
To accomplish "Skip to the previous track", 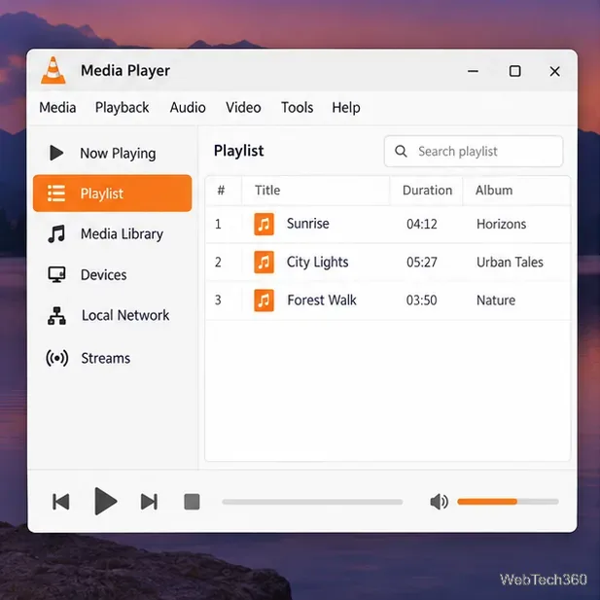I will pyautogui.click(x=61, y=502).
